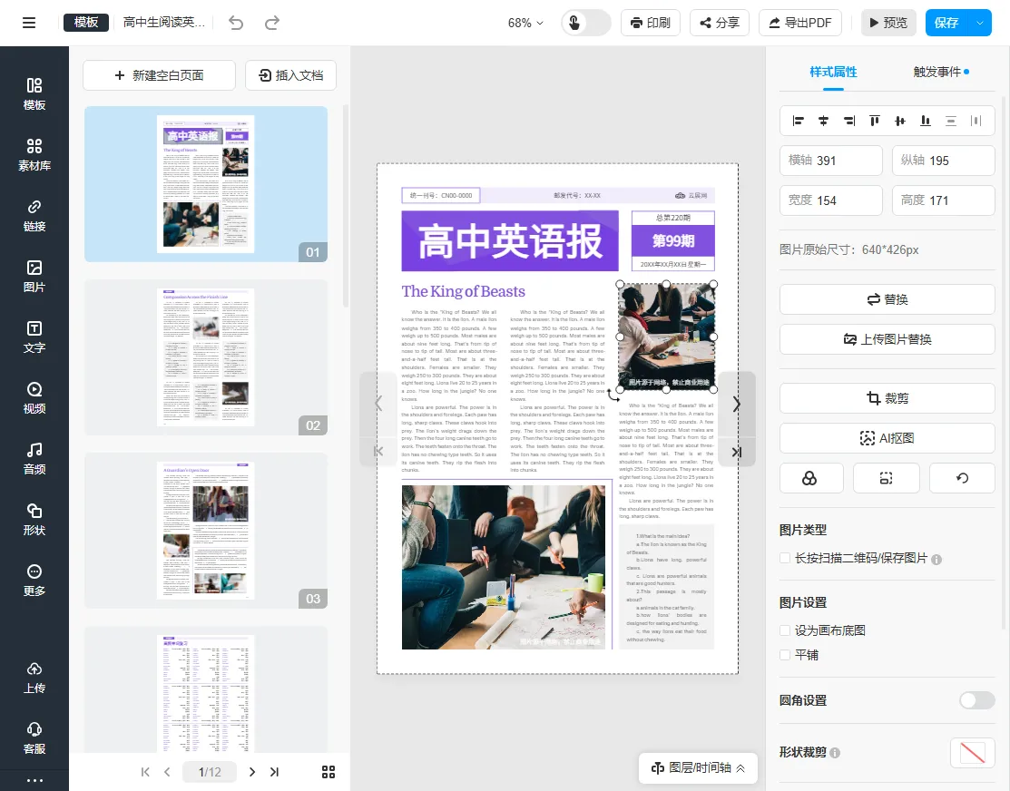The height and width of the screenshot is (791, 1010).
Task: Align selection to right edge
Action: tap(849, 121)
